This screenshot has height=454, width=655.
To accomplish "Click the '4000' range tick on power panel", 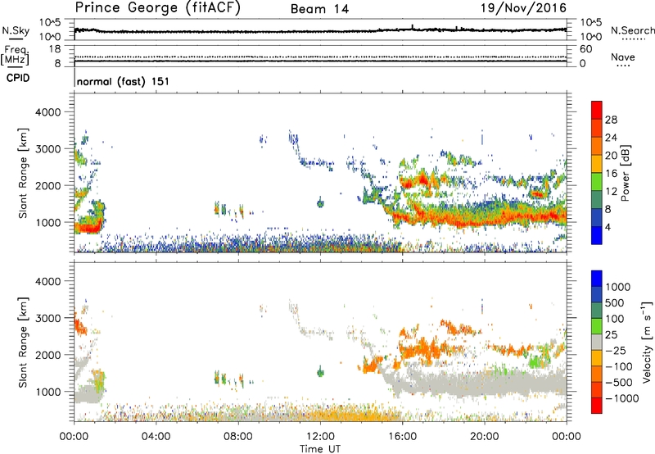I will pyautogui.click(x=48, y=112).
